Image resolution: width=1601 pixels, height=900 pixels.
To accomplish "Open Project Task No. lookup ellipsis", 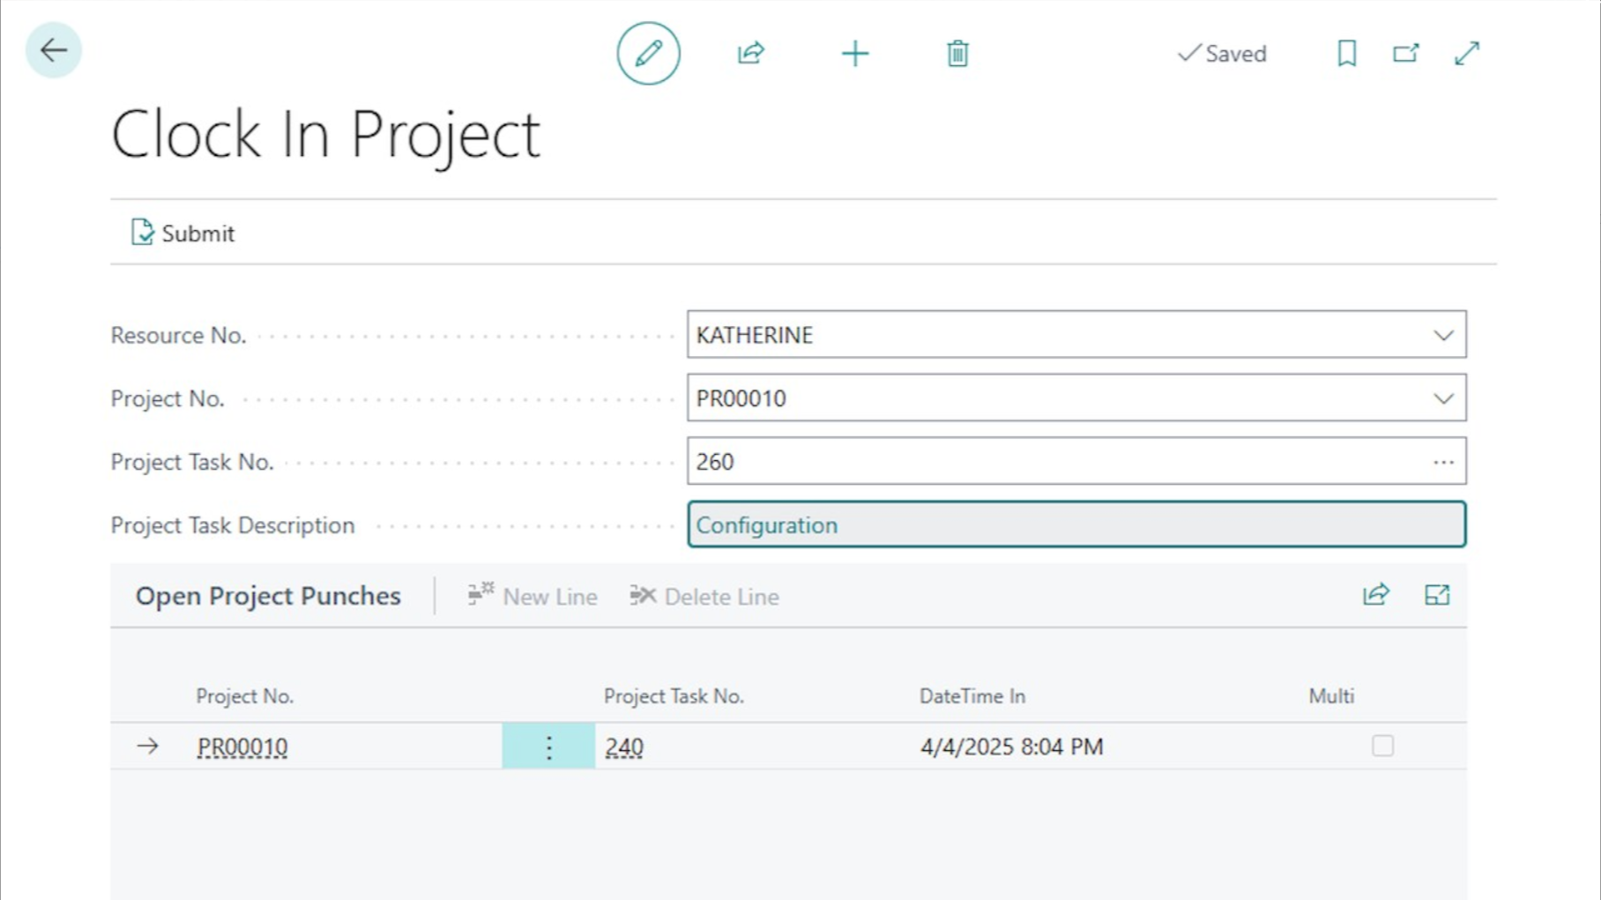I will [1443, 463].
